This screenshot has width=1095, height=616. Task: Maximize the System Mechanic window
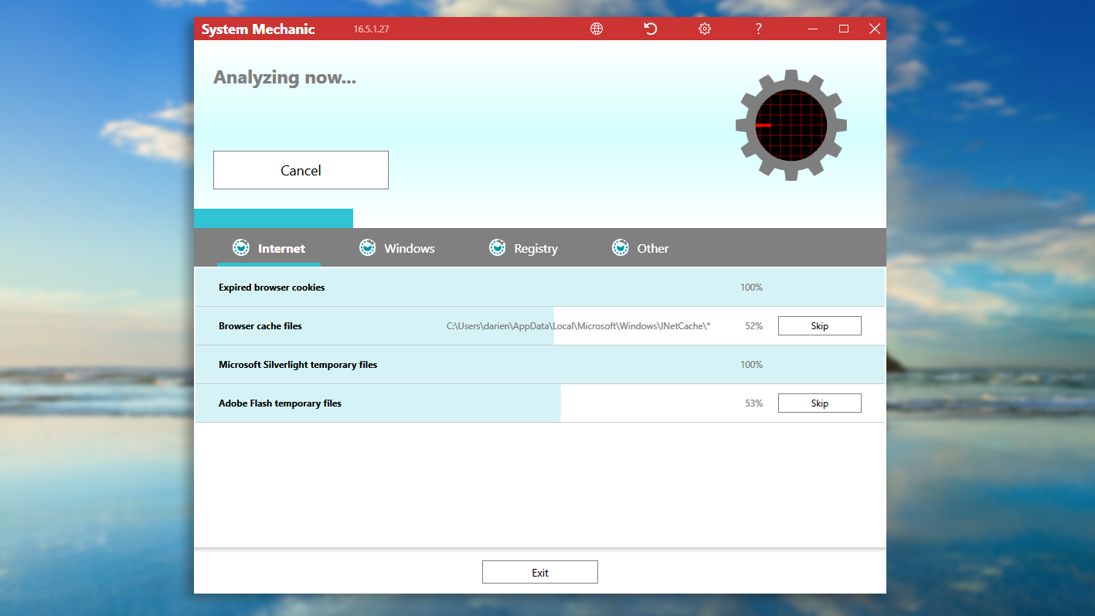844,29
